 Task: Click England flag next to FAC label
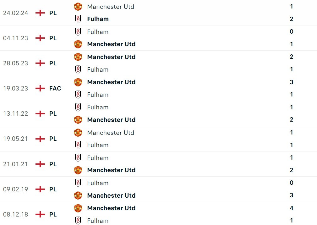(40, 88)
